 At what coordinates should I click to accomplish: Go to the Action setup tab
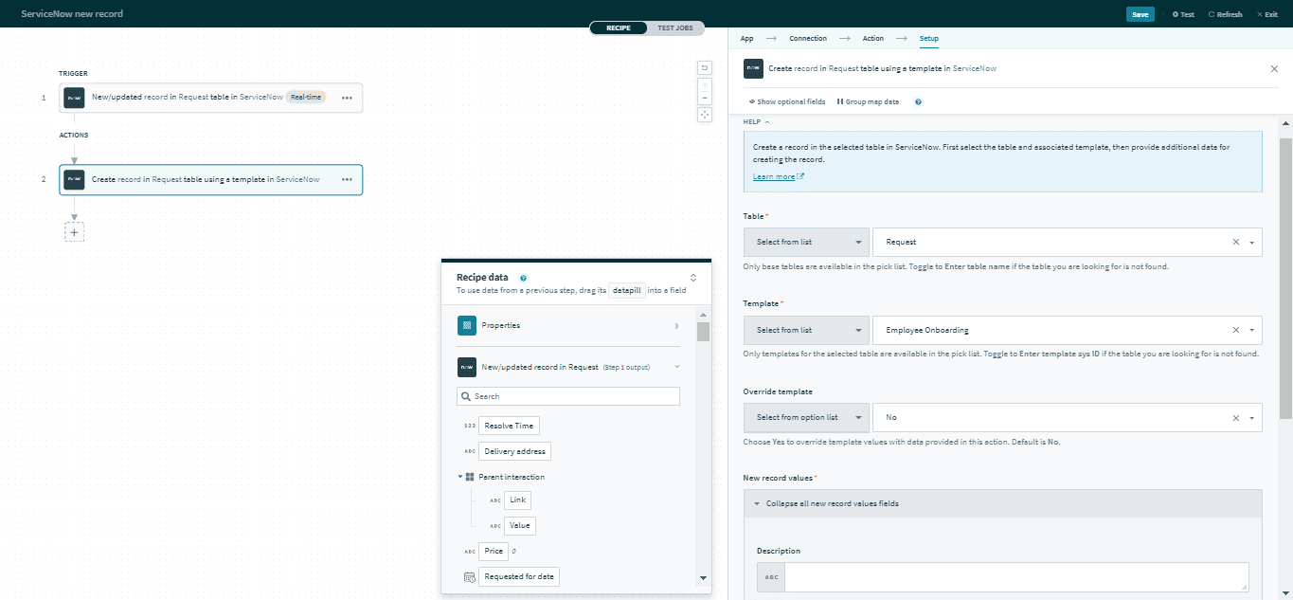872,39
